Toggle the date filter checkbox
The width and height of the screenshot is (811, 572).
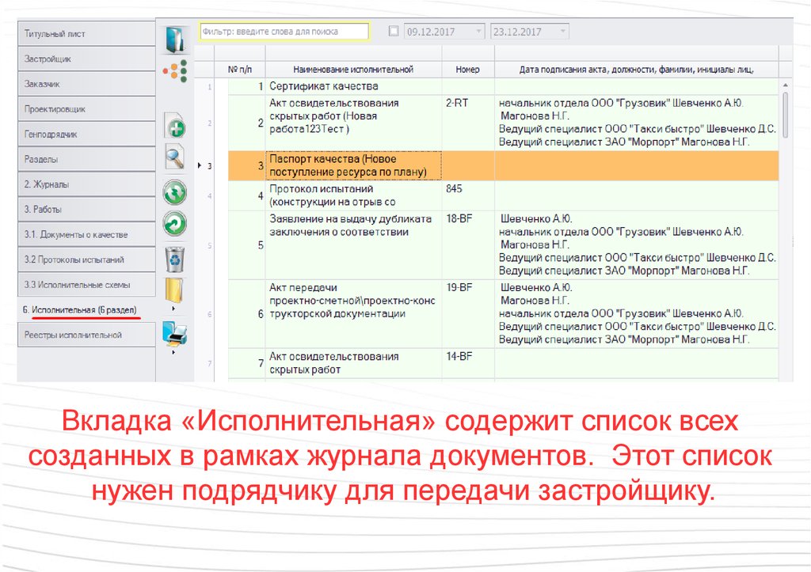pyautogui.click(x=394, y=32)
